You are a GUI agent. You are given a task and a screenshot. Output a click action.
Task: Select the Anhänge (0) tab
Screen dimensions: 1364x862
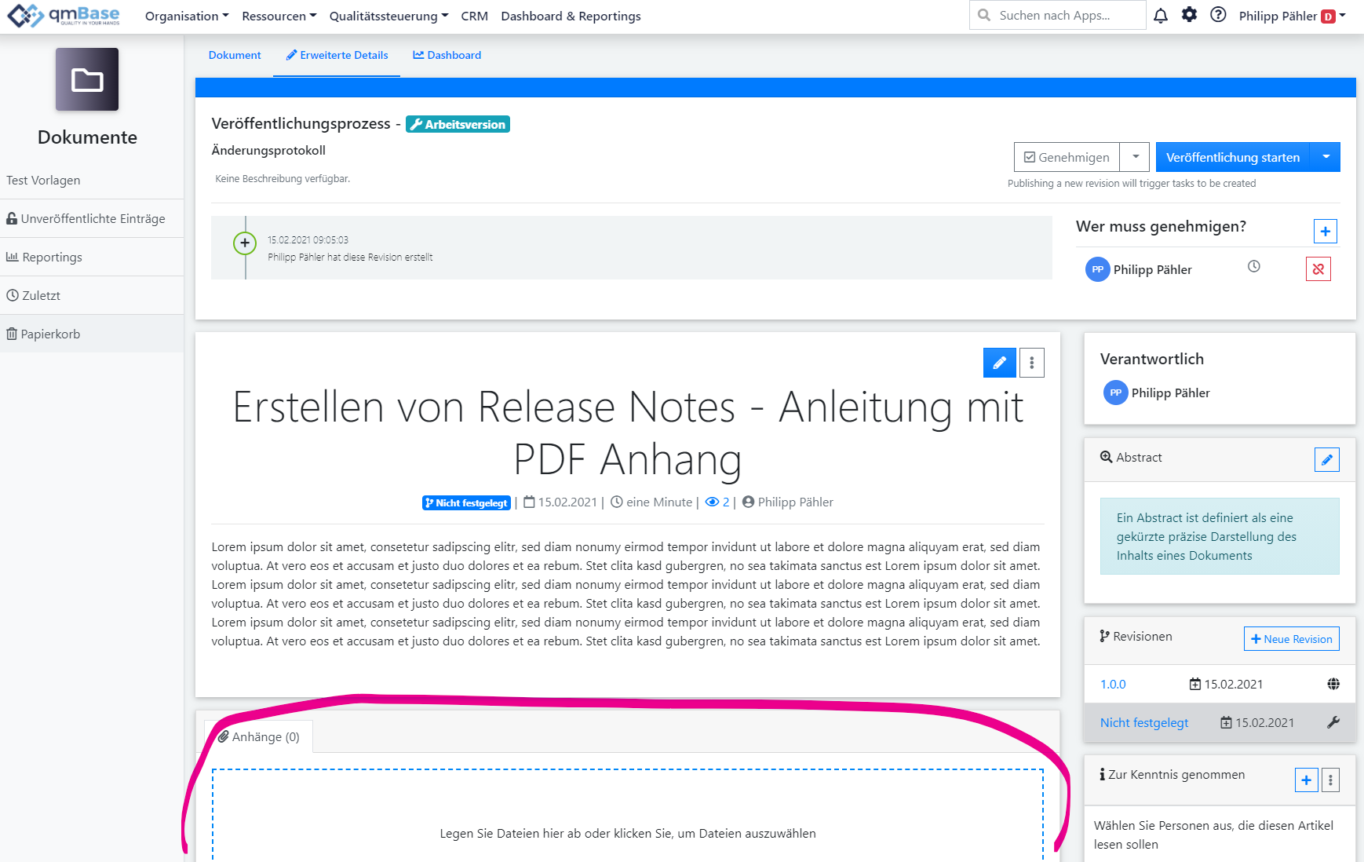[x=258, y=737]
